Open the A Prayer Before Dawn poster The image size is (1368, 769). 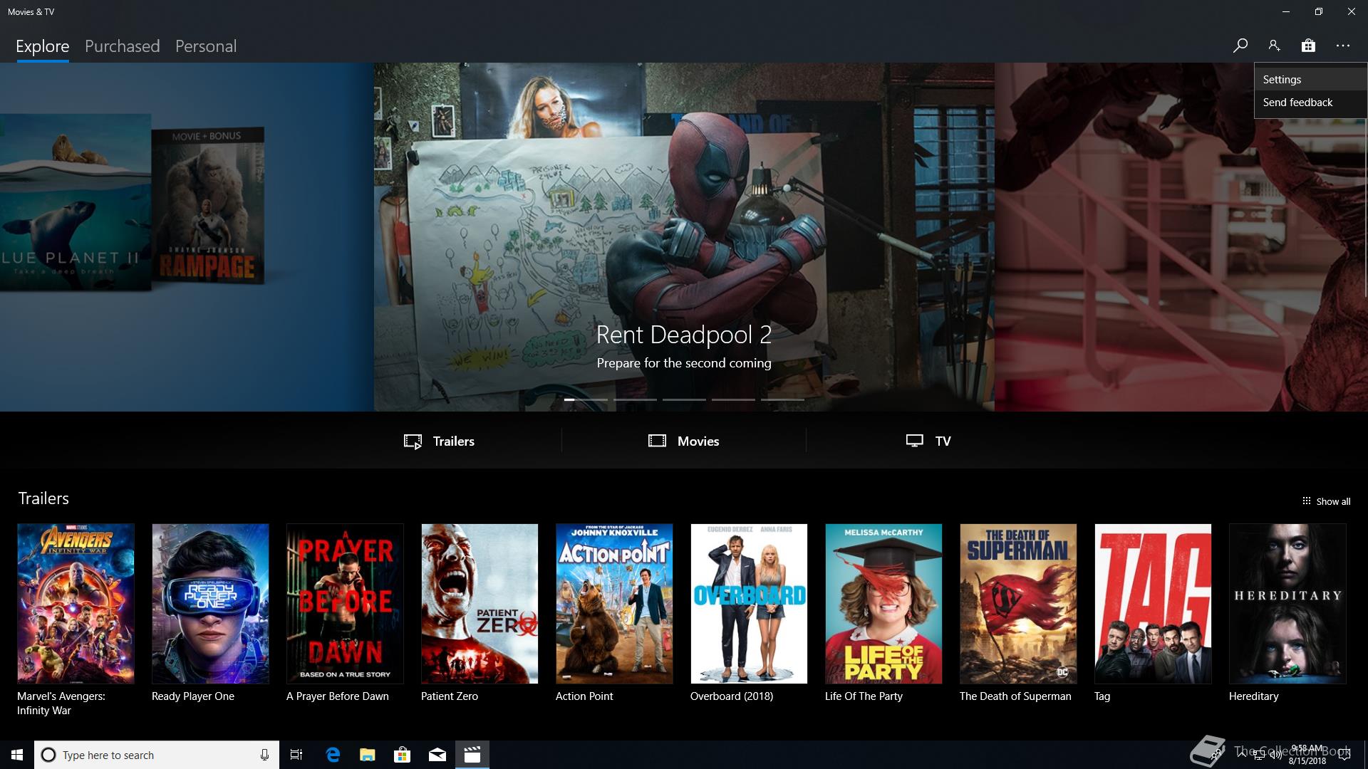(345, 604)
